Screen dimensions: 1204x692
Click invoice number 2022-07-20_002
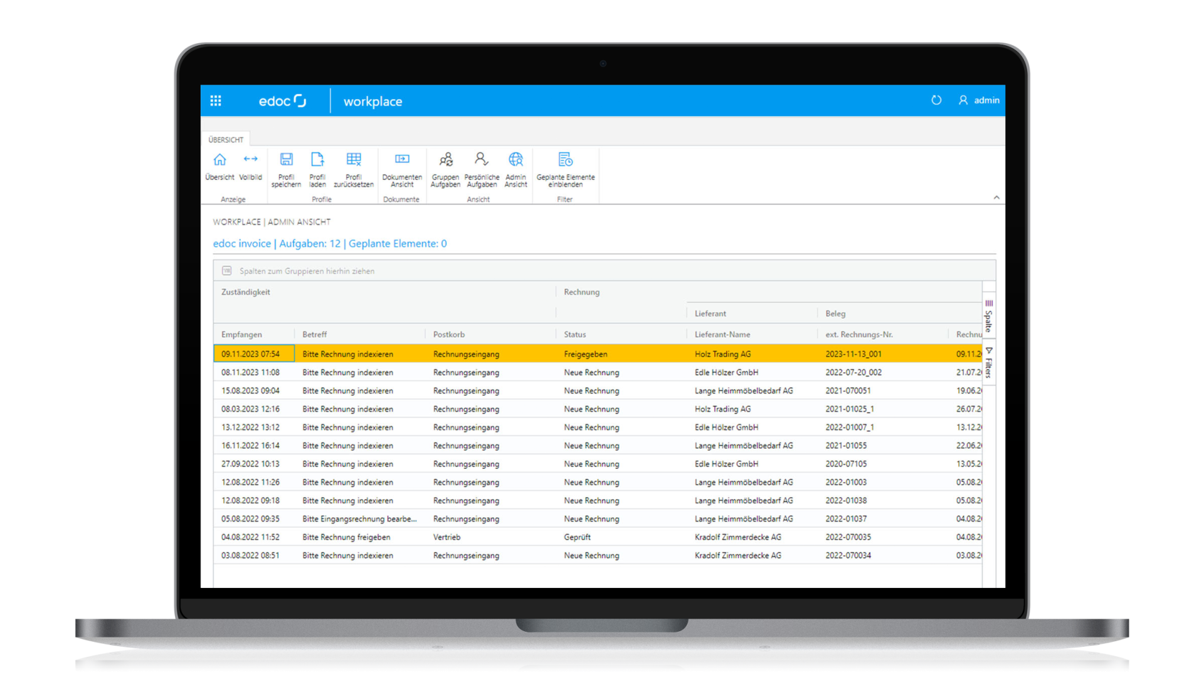point(853,372)
